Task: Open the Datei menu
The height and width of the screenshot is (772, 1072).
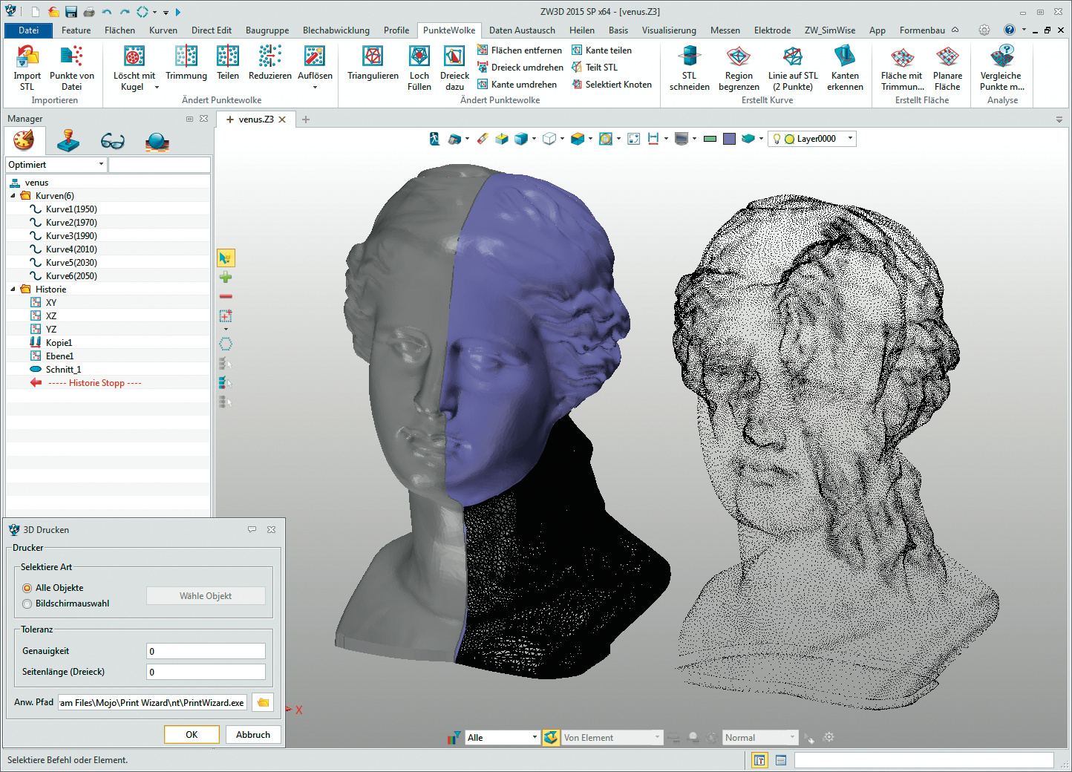Action: [x=28, y=30]
